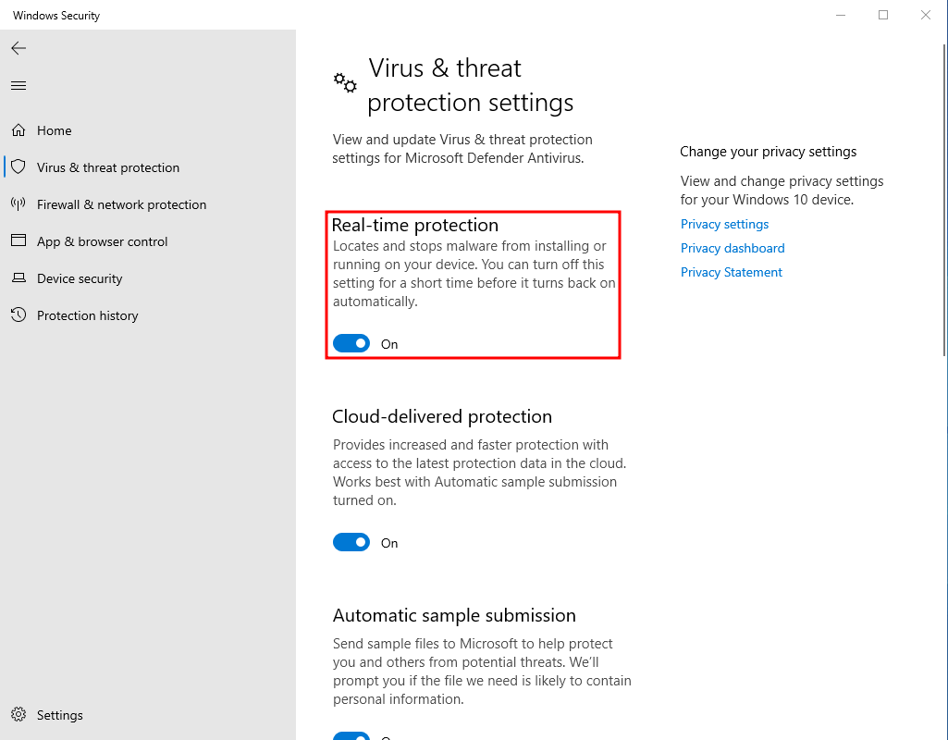This screenshot has width=948, height=740.
Task: Click the Virus & threat protection shield icon
Action: pyautogui.click(x=18, y=166)
